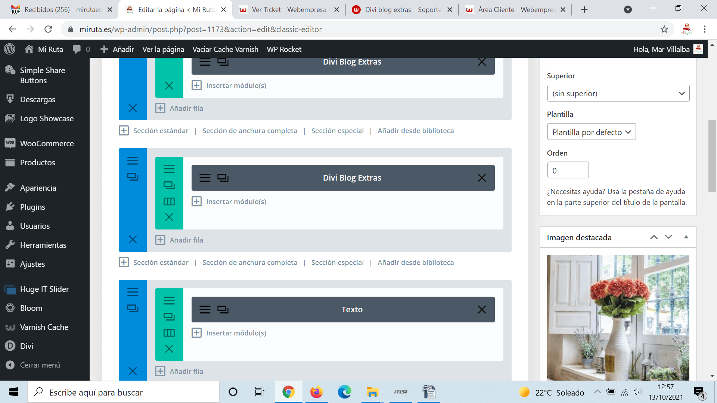Image resolution: width=717 pixels, height=403 pixels.
Task: Click the featured flower image thumbnail
Action: pyautogui.click(x=618, y=318)
